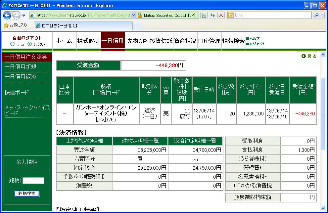Click the browser Back arrow button
The height and width of the screenshot is (213, 328).
(7, 15)
